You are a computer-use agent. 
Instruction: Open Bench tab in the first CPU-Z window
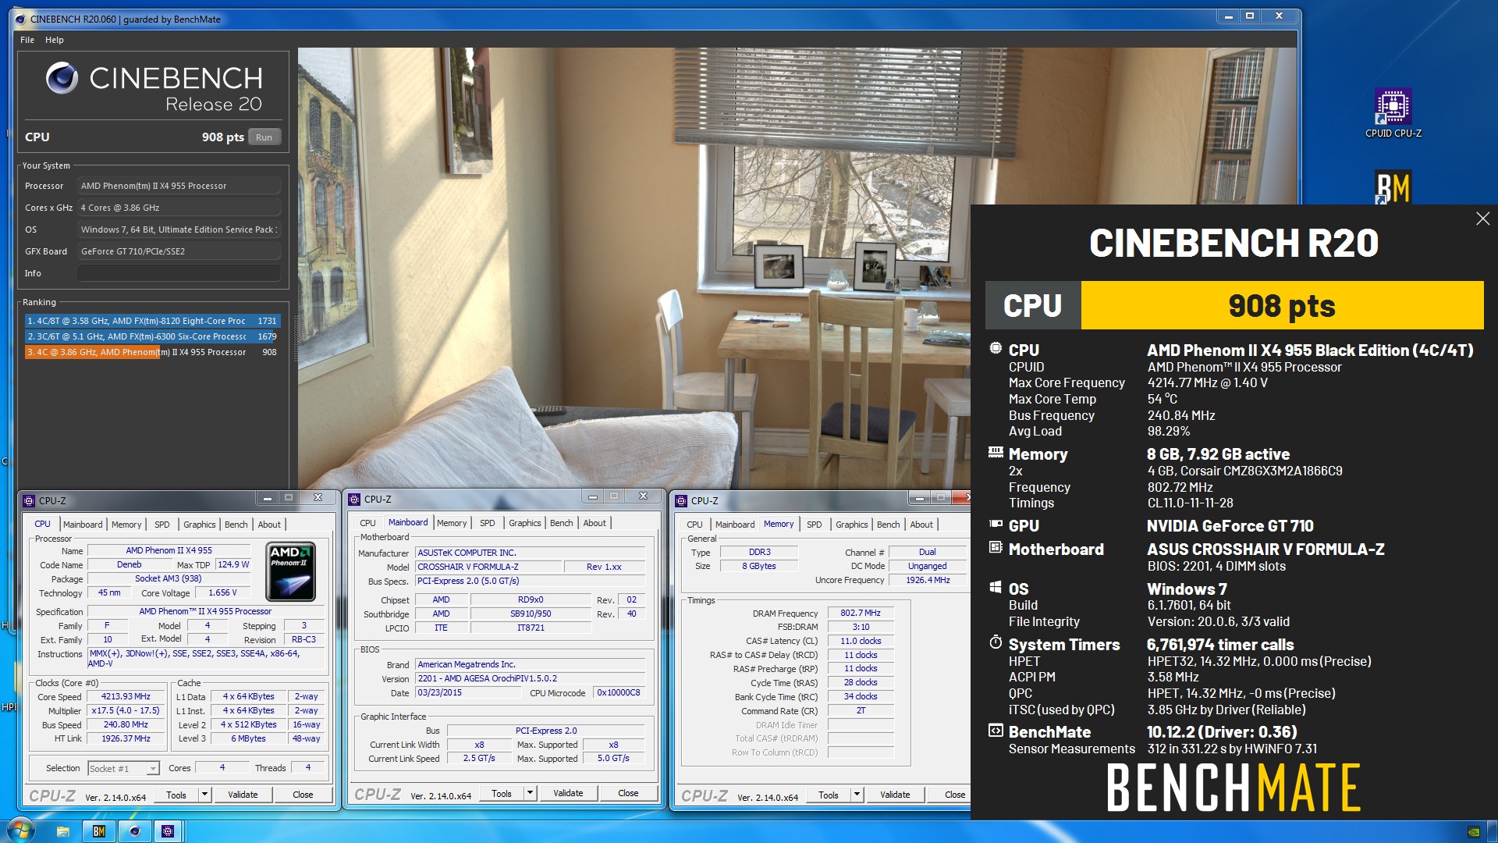point(236,525)
